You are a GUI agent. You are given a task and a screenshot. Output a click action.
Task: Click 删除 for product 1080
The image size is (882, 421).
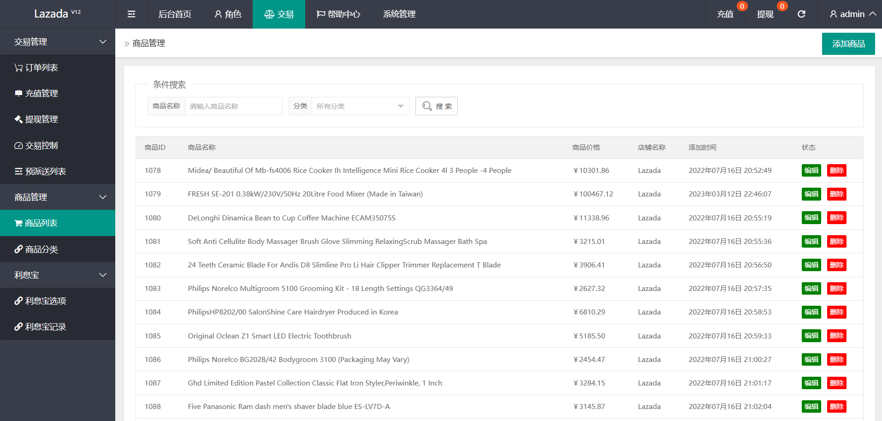(837, 218)
